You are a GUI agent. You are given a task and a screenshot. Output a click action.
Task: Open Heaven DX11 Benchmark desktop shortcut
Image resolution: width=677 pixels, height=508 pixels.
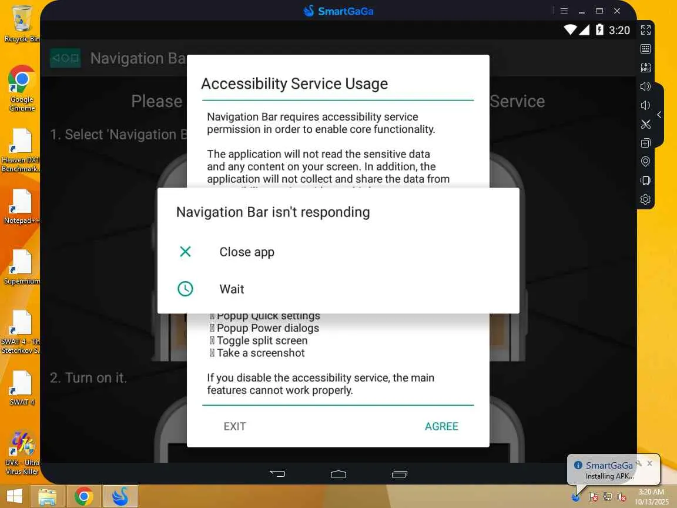tap(21, 151)
